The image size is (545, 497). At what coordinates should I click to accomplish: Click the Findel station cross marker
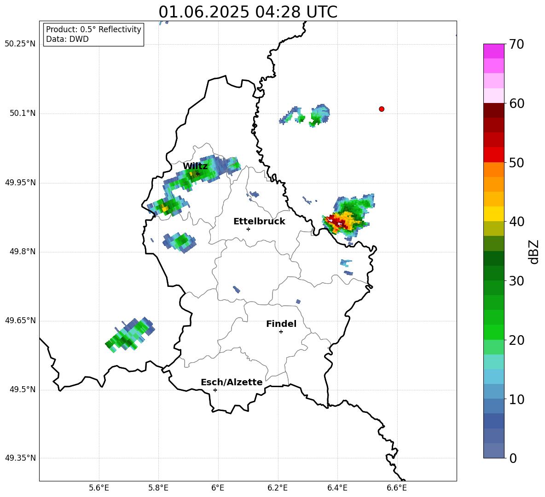(x=281, y=332)
